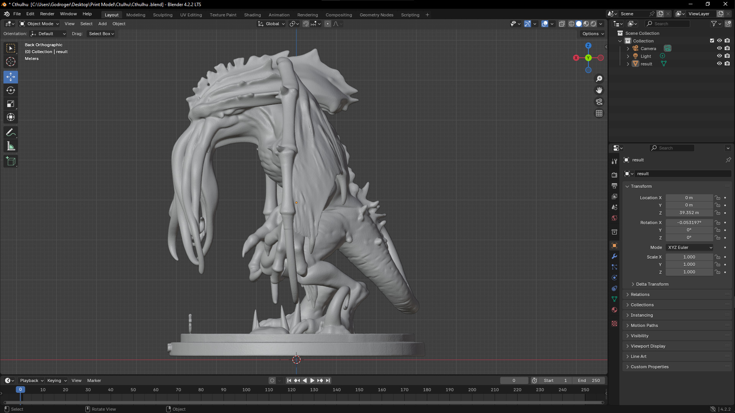
Task: Switch to wireframe viewport shading
Action: (571, 24)
